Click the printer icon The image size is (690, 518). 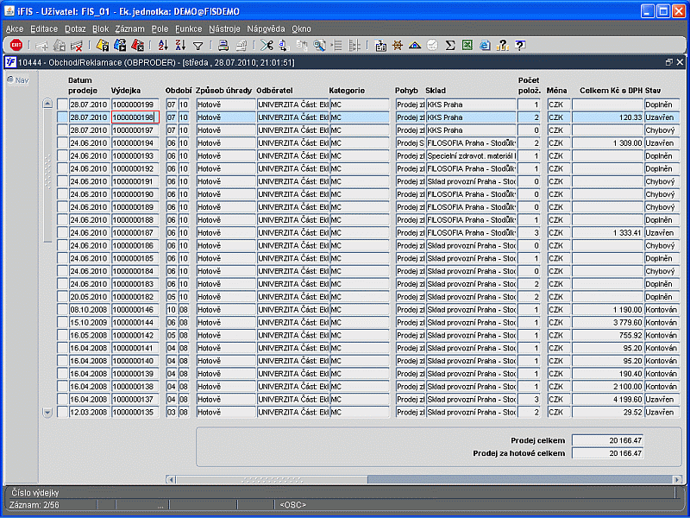pyautogui.click(x=223, y=46)
